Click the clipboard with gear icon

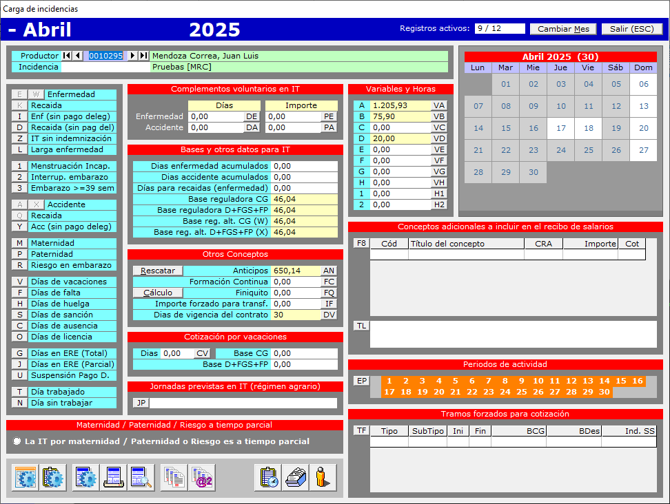pyautogui.click(x=53, y=478)
